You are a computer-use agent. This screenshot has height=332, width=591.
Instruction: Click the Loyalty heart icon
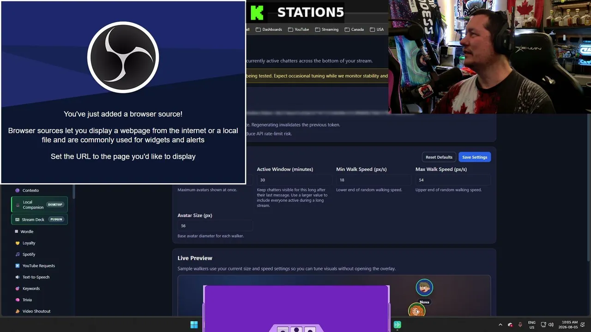click(x=17, y=243)
